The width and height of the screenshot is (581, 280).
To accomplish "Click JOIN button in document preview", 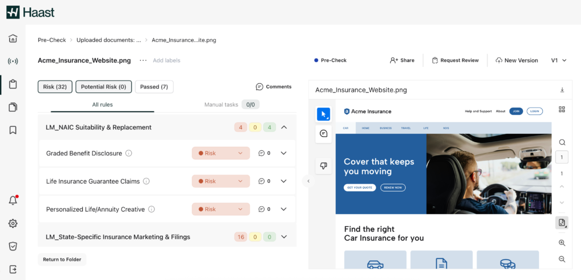I will 516,111.
